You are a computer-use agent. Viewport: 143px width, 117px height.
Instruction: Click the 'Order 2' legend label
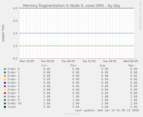pyautogui.click(x=14, y=76)
